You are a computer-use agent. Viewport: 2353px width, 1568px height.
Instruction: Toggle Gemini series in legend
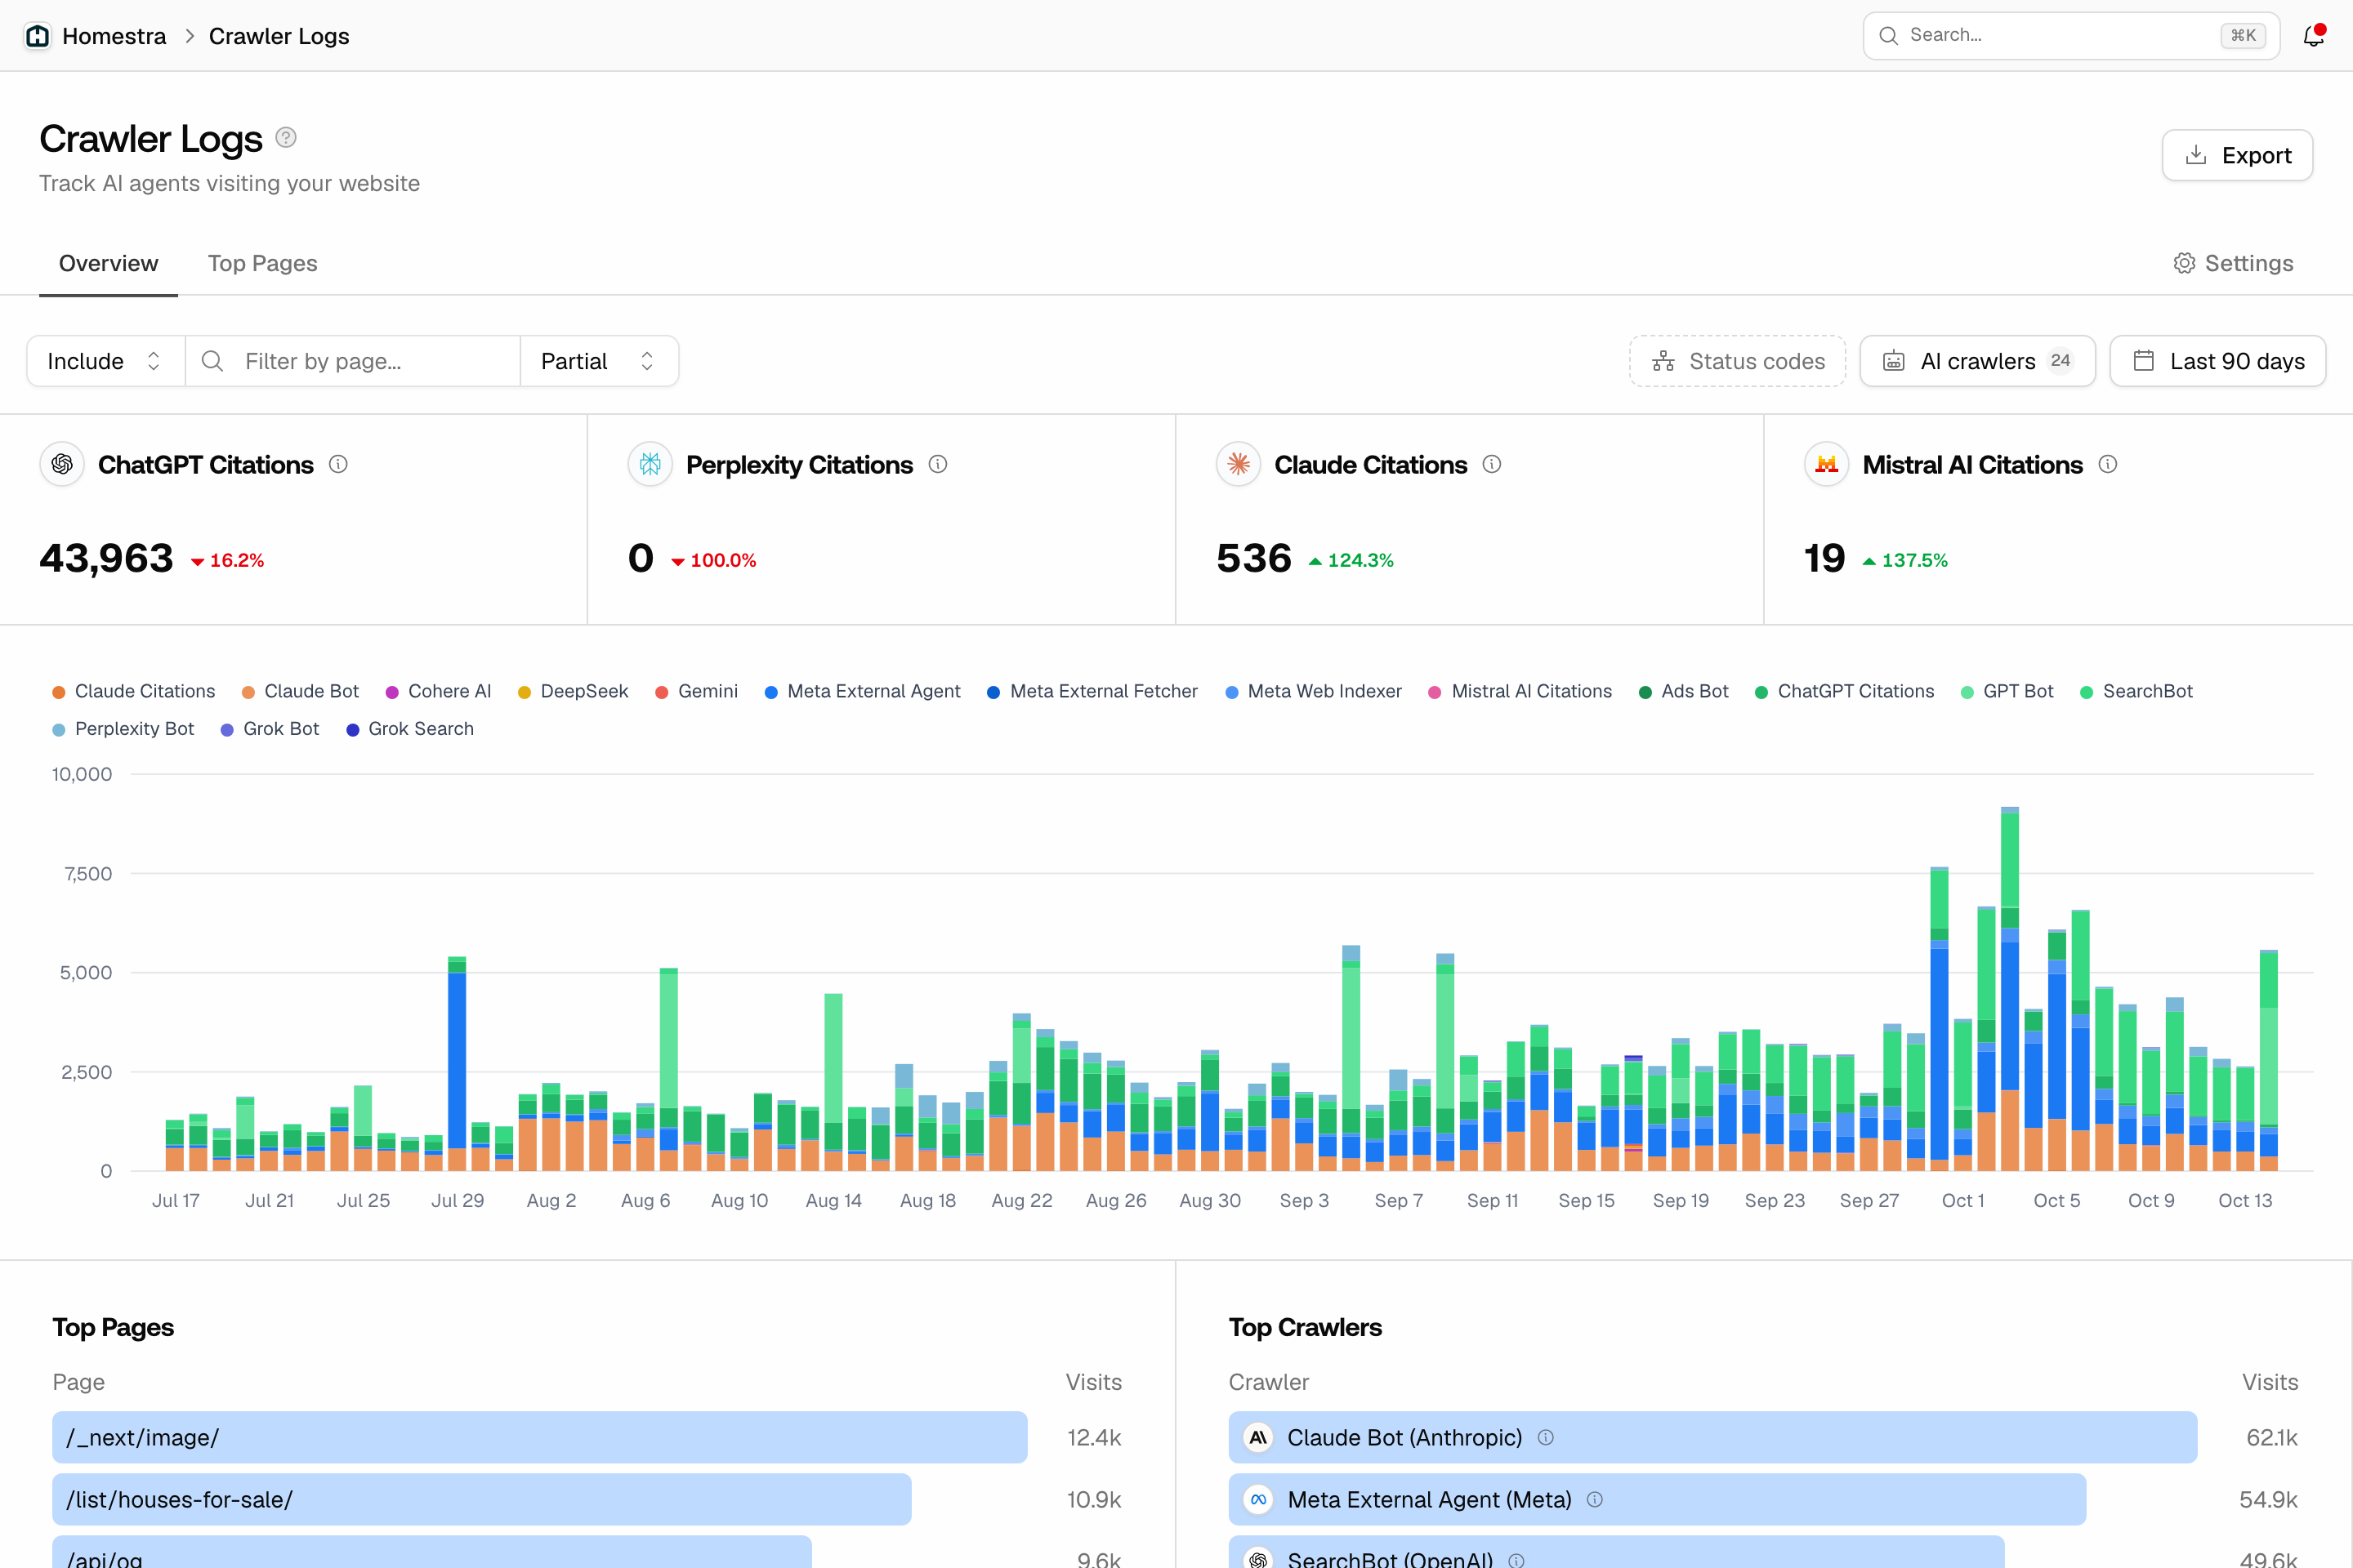click(x=696, y=691)
